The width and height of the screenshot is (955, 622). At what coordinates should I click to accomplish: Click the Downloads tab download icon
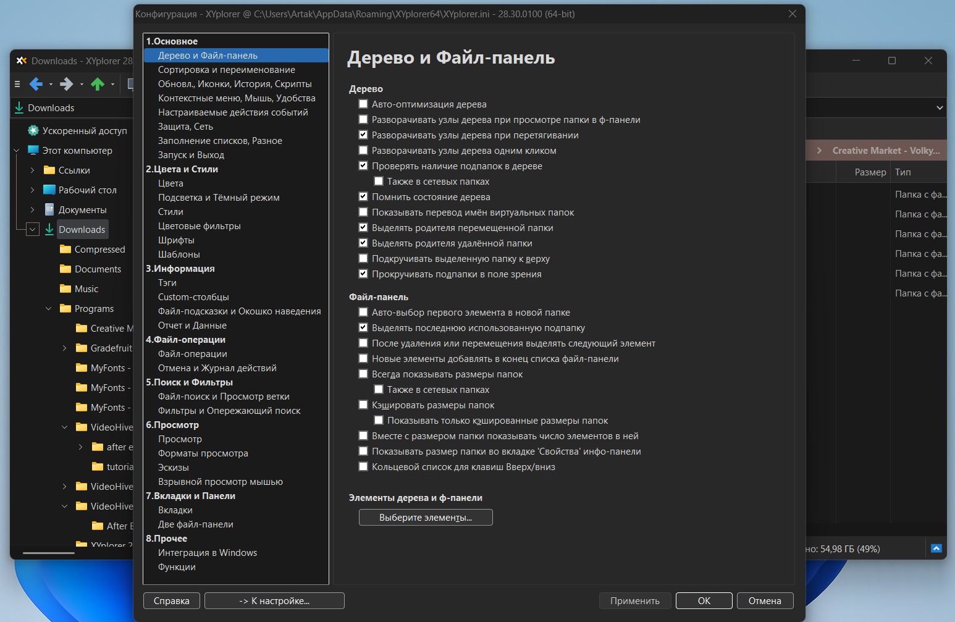click(x=19, y=107)
